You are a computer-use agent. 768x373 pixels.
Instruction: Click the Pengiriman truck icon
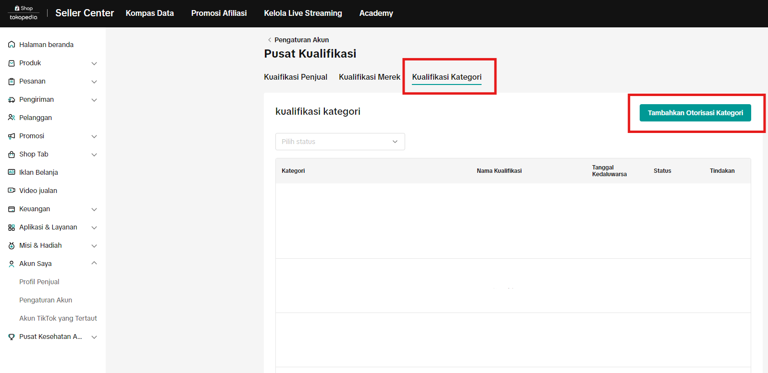point(12,100)
